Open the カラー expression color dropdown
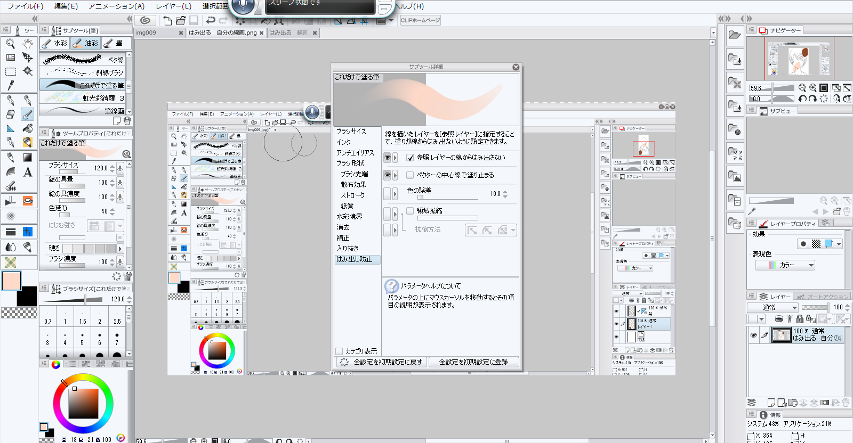Viewport: 853px width, 443px height. coord(785,265)
